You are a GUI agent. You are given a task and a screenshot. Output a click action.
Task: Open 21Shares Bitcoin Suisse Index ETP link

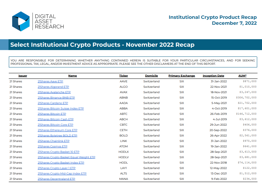point(61,108)
